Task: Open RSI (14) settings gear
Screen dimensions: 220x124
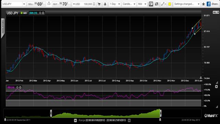Action: 17,87
